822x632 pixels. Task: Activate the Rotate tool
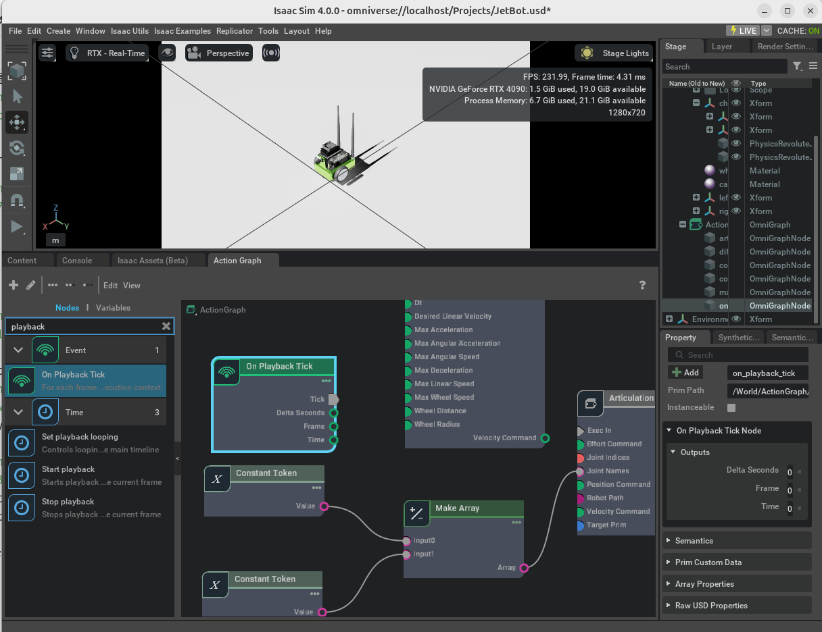[x=17, y=148]
